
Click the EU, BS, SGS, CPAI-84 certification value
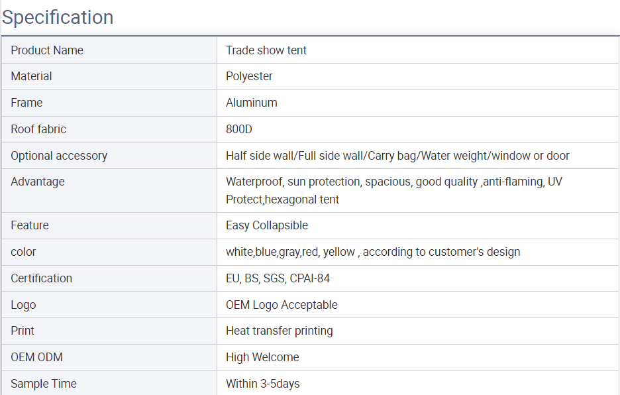(278, 278)
